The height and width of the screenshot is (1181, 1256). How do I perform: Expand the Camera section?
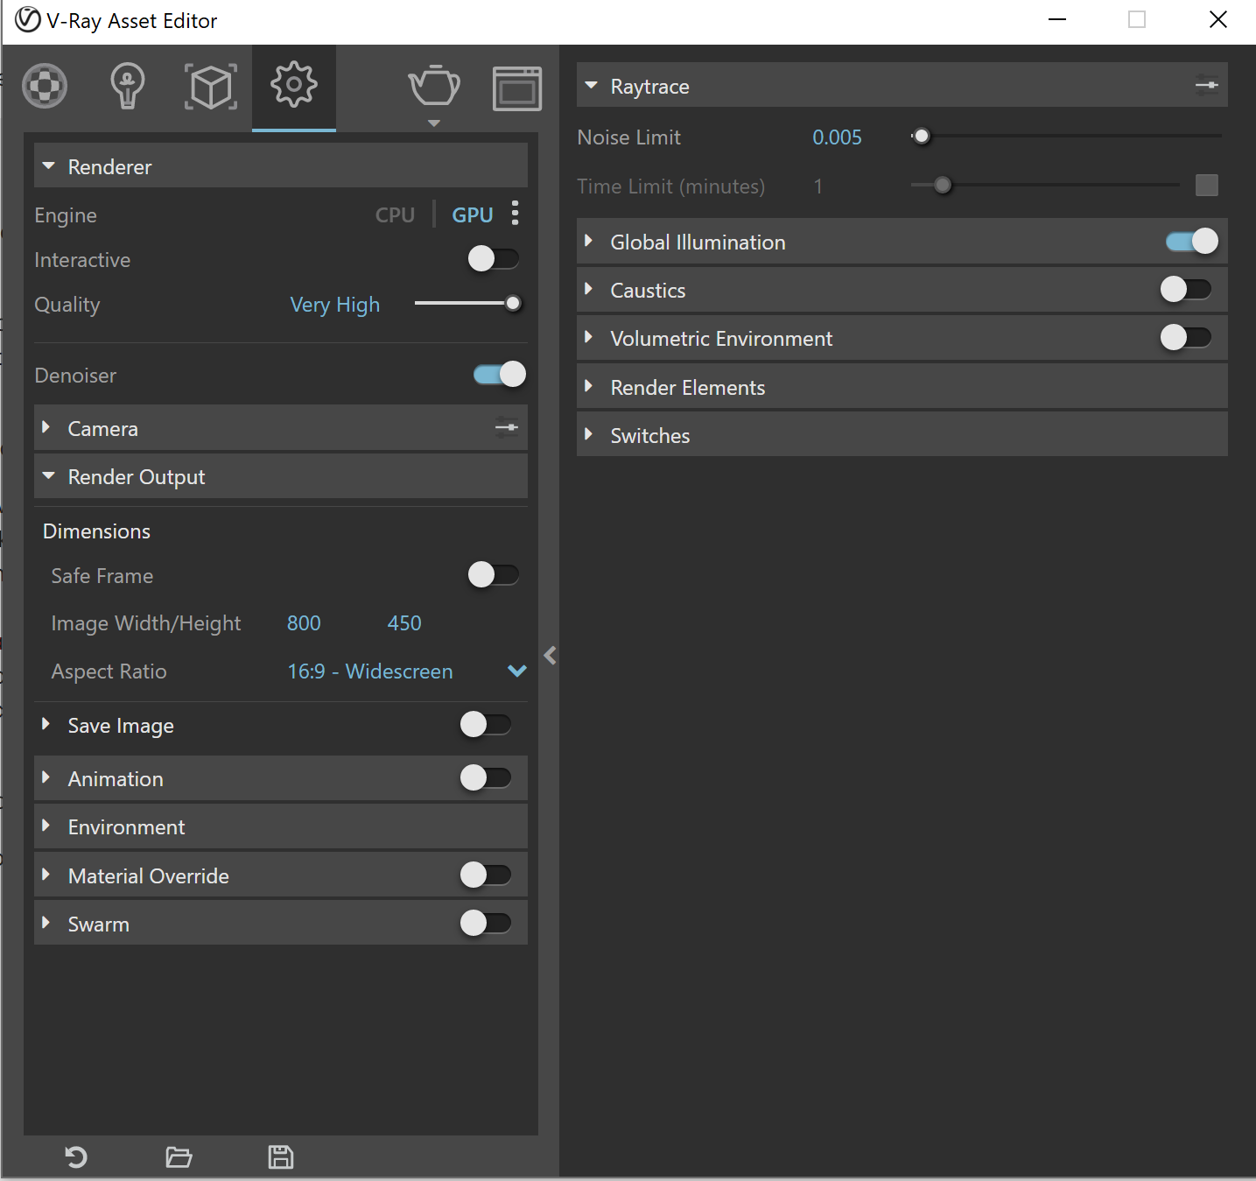point(46,427)
